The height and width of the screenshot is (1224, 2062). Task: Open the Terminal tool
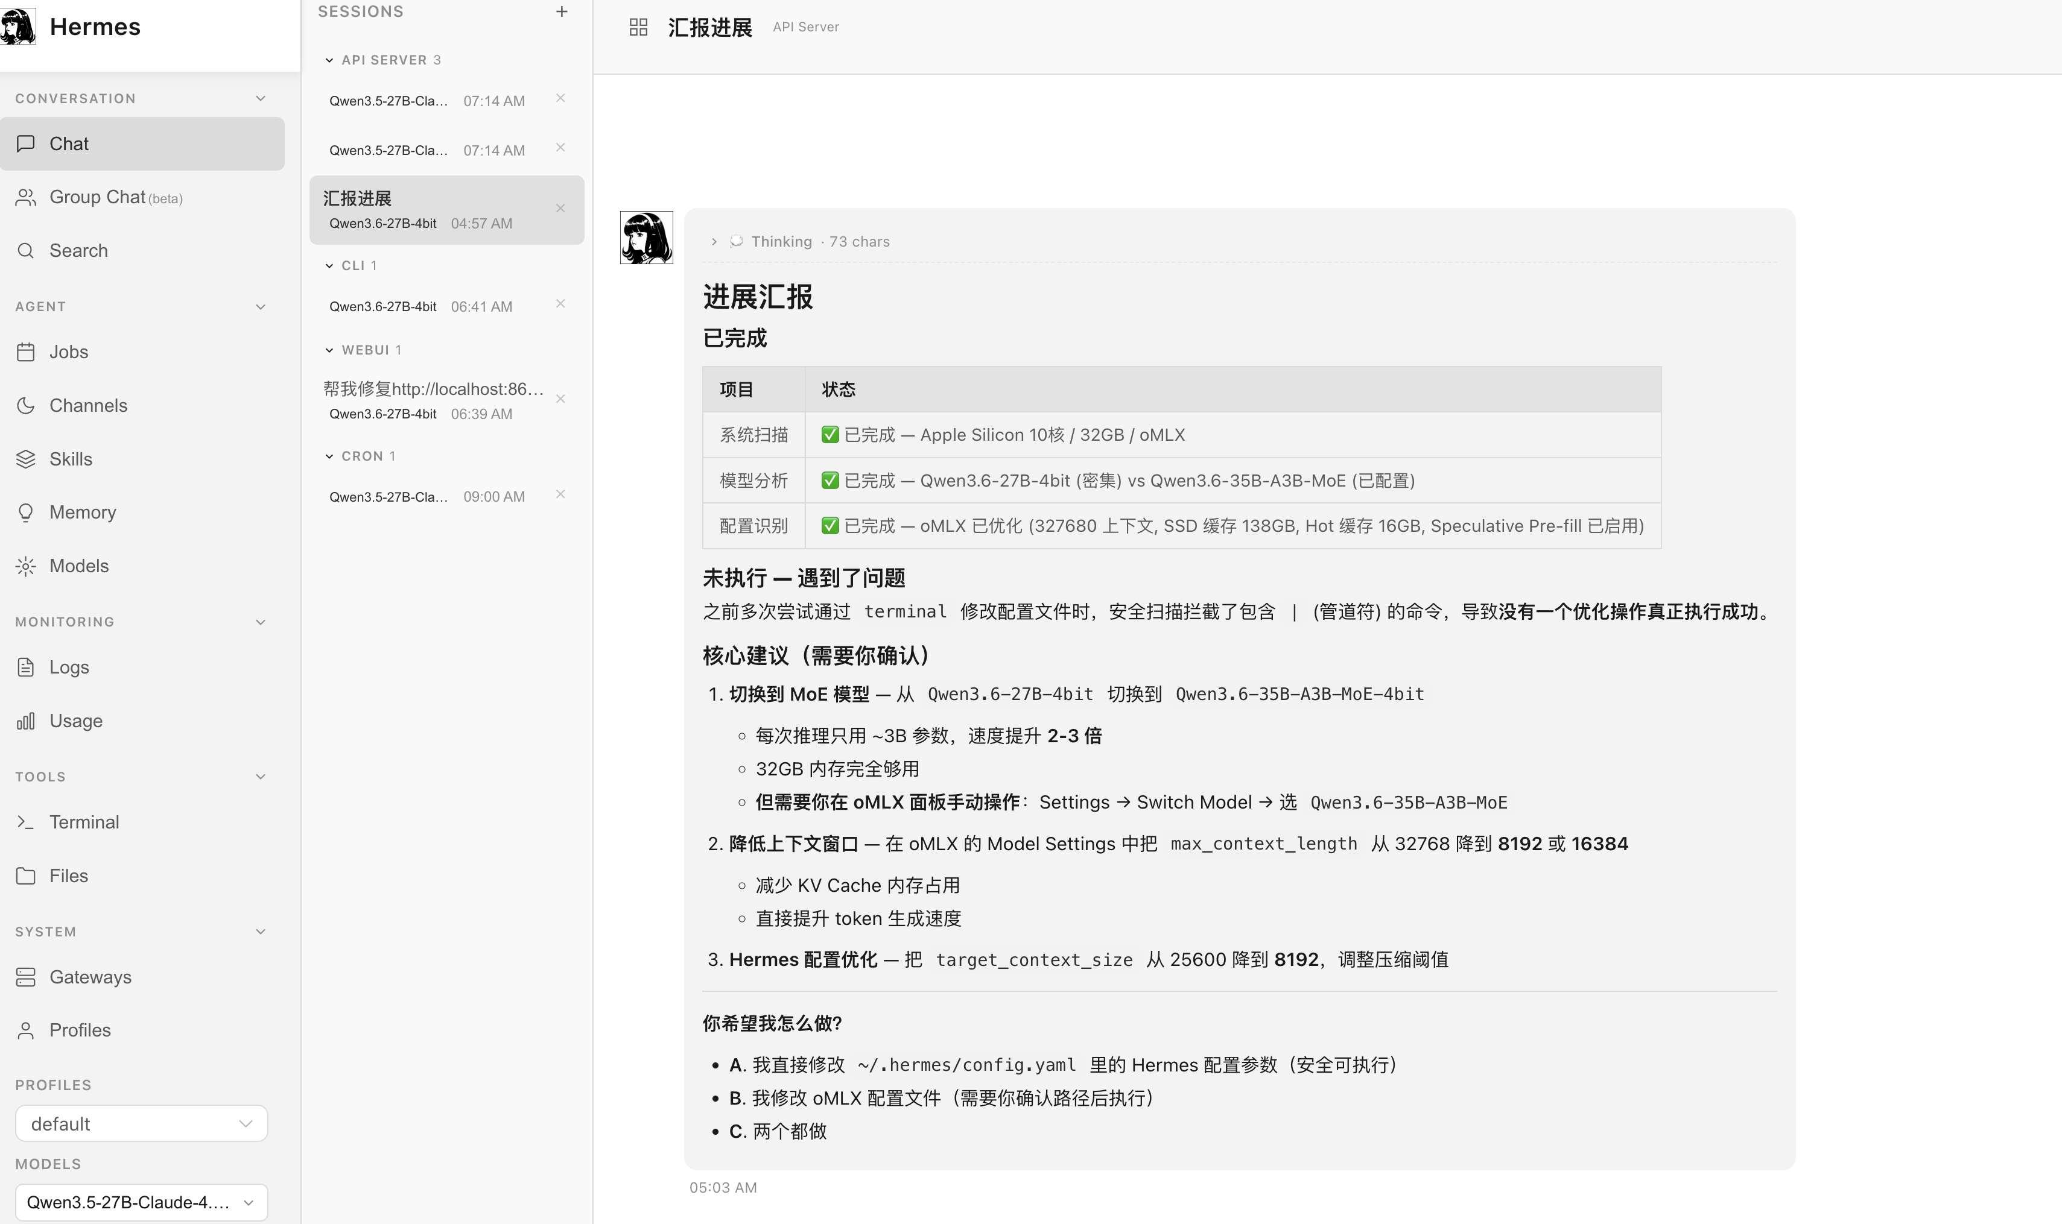pyautogui.click(x=83, y=822)
